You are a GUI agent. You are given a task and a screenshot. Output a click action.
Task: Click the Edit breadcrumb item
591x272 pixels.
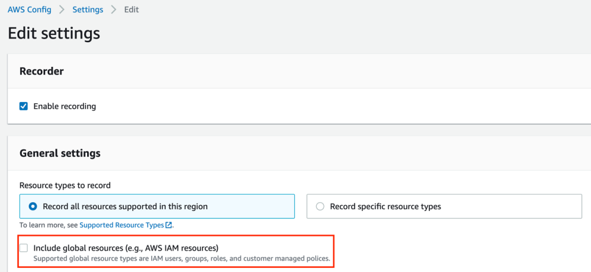tap(132, 10)
